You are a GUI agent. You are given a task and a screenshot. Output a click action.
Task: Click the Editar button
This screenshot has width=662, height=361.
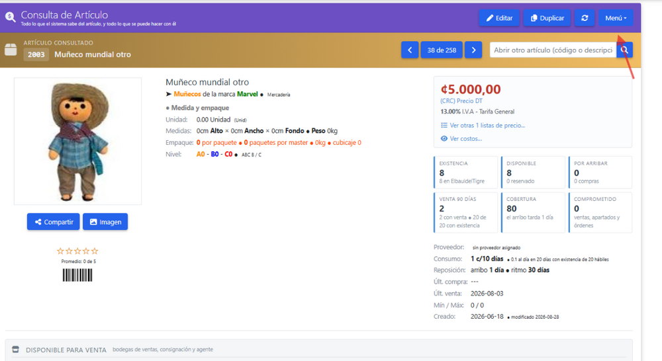(499, 18)
